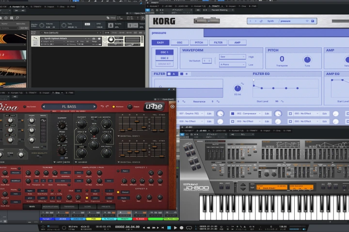
Task: Open the A.Piano waveform Low dropdown
Action: (232, 64)
